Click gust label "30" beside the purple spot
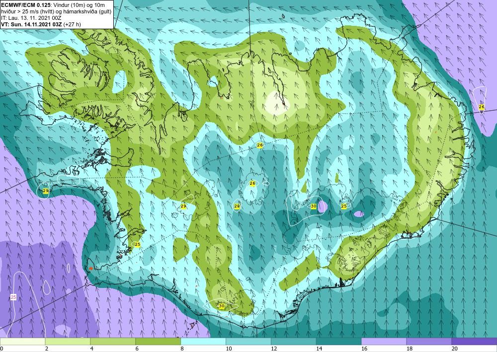 pyautogui.click(x=314, y=206)
